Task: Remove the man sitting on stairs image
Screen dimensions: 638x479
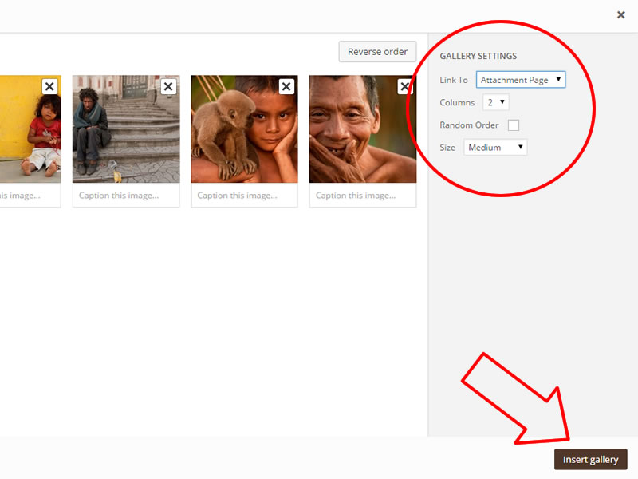Action: coord(168,86)
